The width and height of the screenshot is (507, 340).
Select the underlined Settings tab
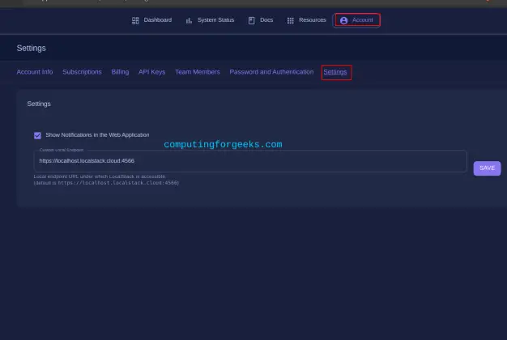coord(335,72)
